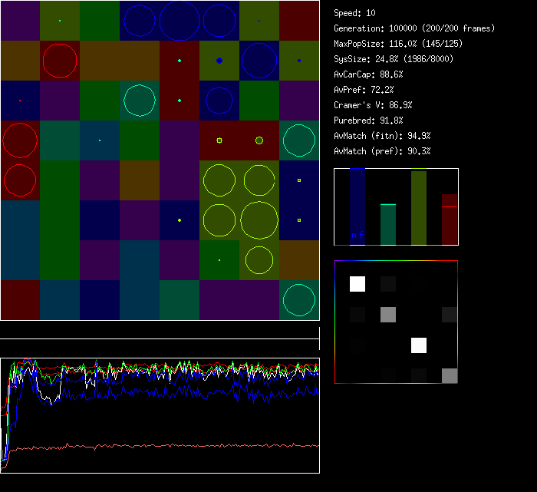Click the empty strip between grid and graph

click(x=160, y=330)
